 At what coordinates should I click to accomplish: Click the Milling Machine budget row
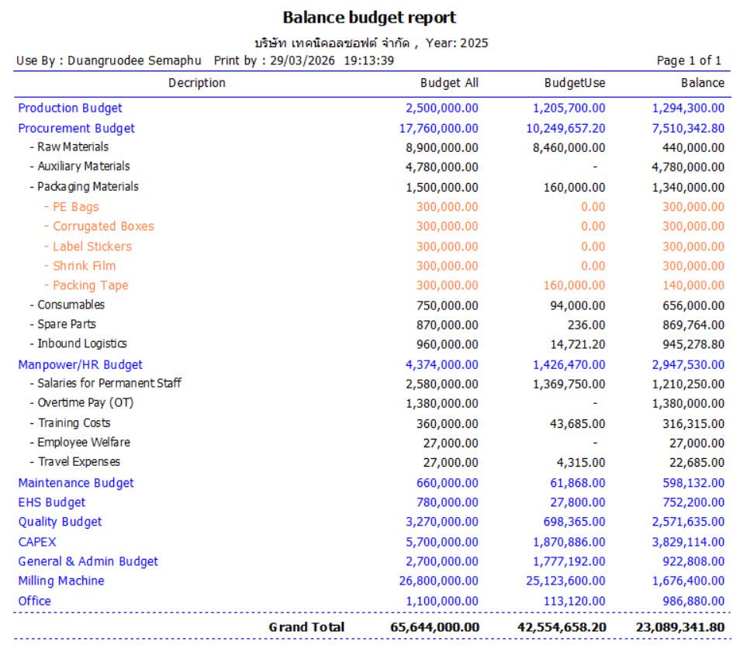60,581
